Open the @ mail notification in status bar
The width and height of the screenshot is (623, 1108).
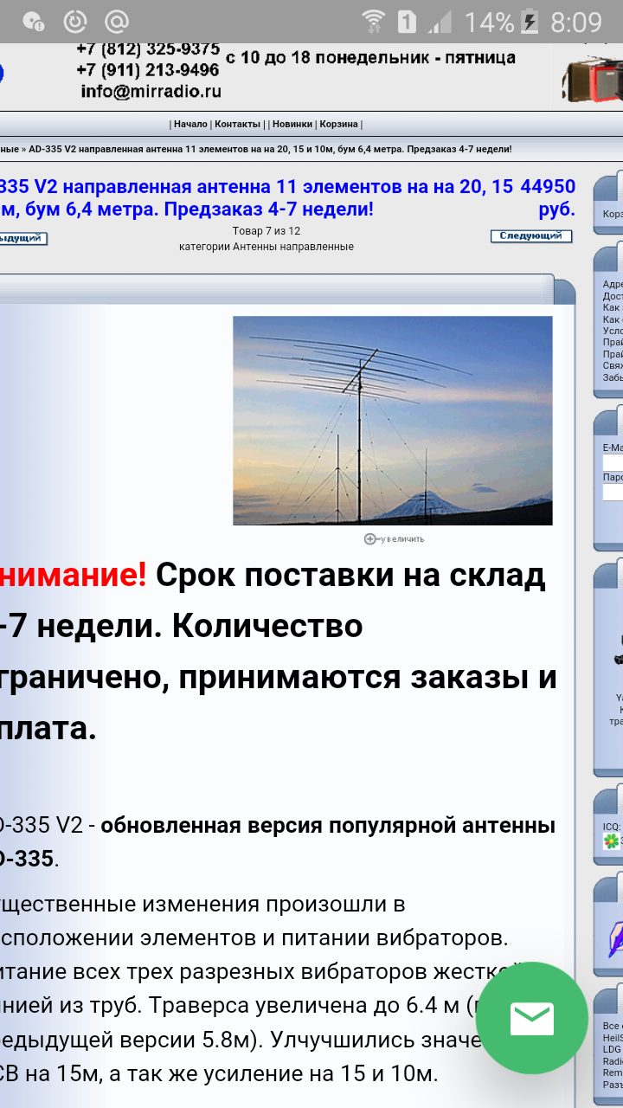click(117, 22)
